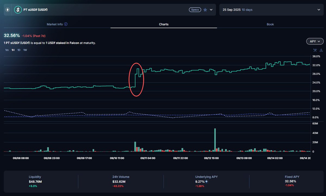
Task: Click the Liquidity $48.76M value
Action: (35, 181)
